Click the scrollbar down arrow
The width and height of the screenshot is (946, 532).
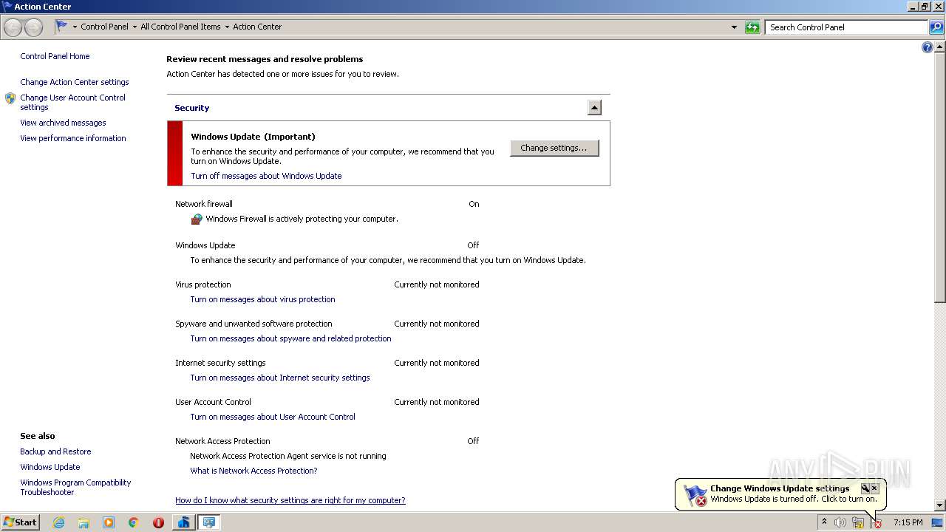click(939, 505)
